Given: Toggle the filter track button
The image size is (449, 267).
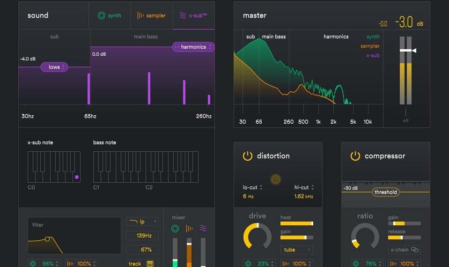Looking at the screenshot, I should click(142, 263).
